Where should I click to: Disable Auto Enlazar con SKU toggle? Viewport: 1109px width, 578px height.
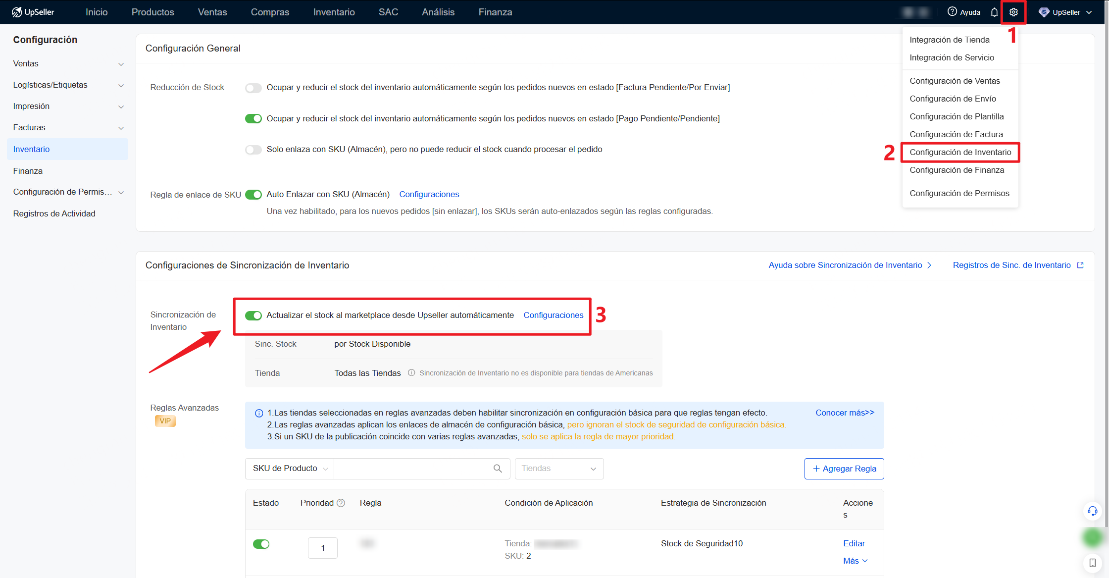pyautogui.click(x=253, y=194)
